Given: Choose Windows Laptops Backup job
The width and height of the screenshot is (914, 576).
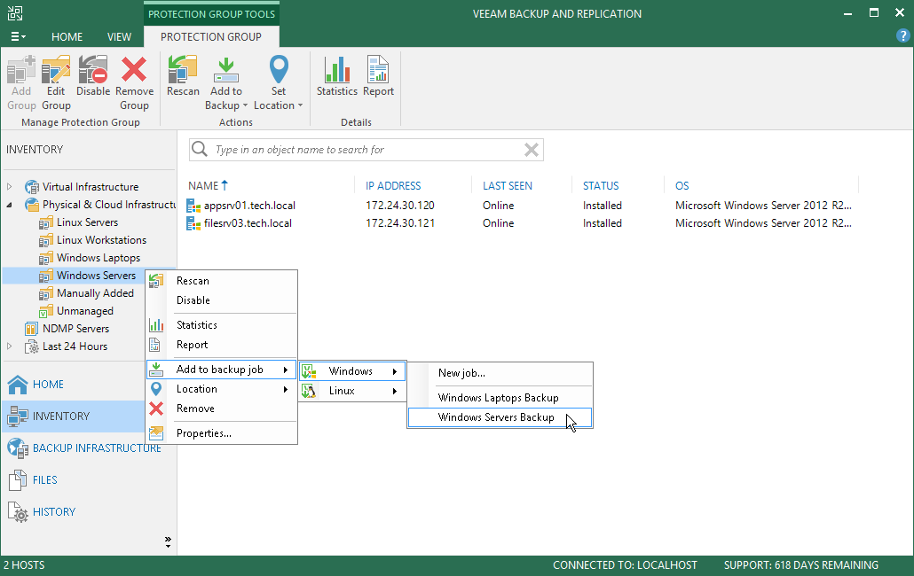Looking at the screenshot, I should coord(500,397).
